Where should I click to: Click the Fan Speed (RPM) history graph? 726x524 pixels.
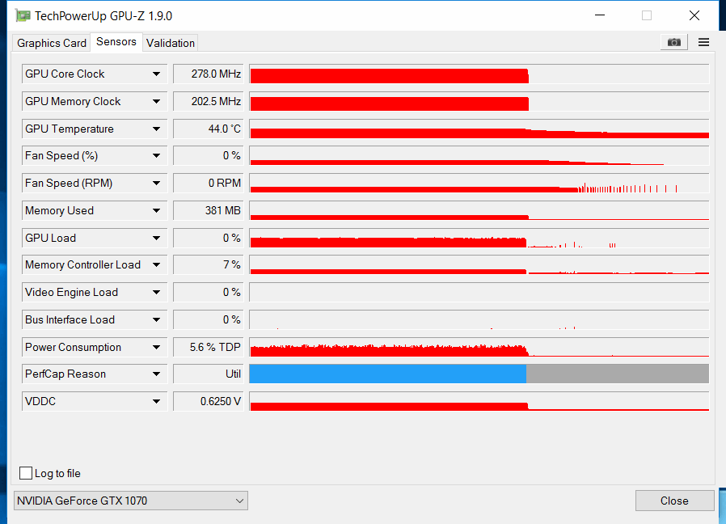pos(479,183)
